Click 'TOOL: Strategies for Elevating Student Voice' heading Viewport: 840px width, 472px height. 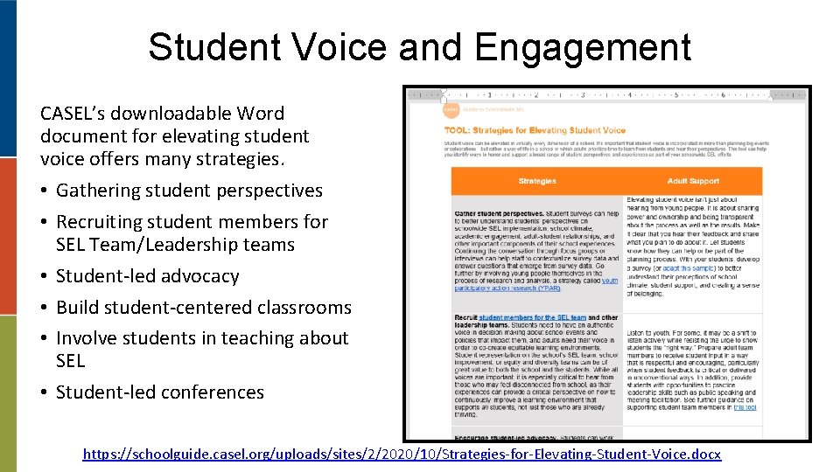(535, 130)
